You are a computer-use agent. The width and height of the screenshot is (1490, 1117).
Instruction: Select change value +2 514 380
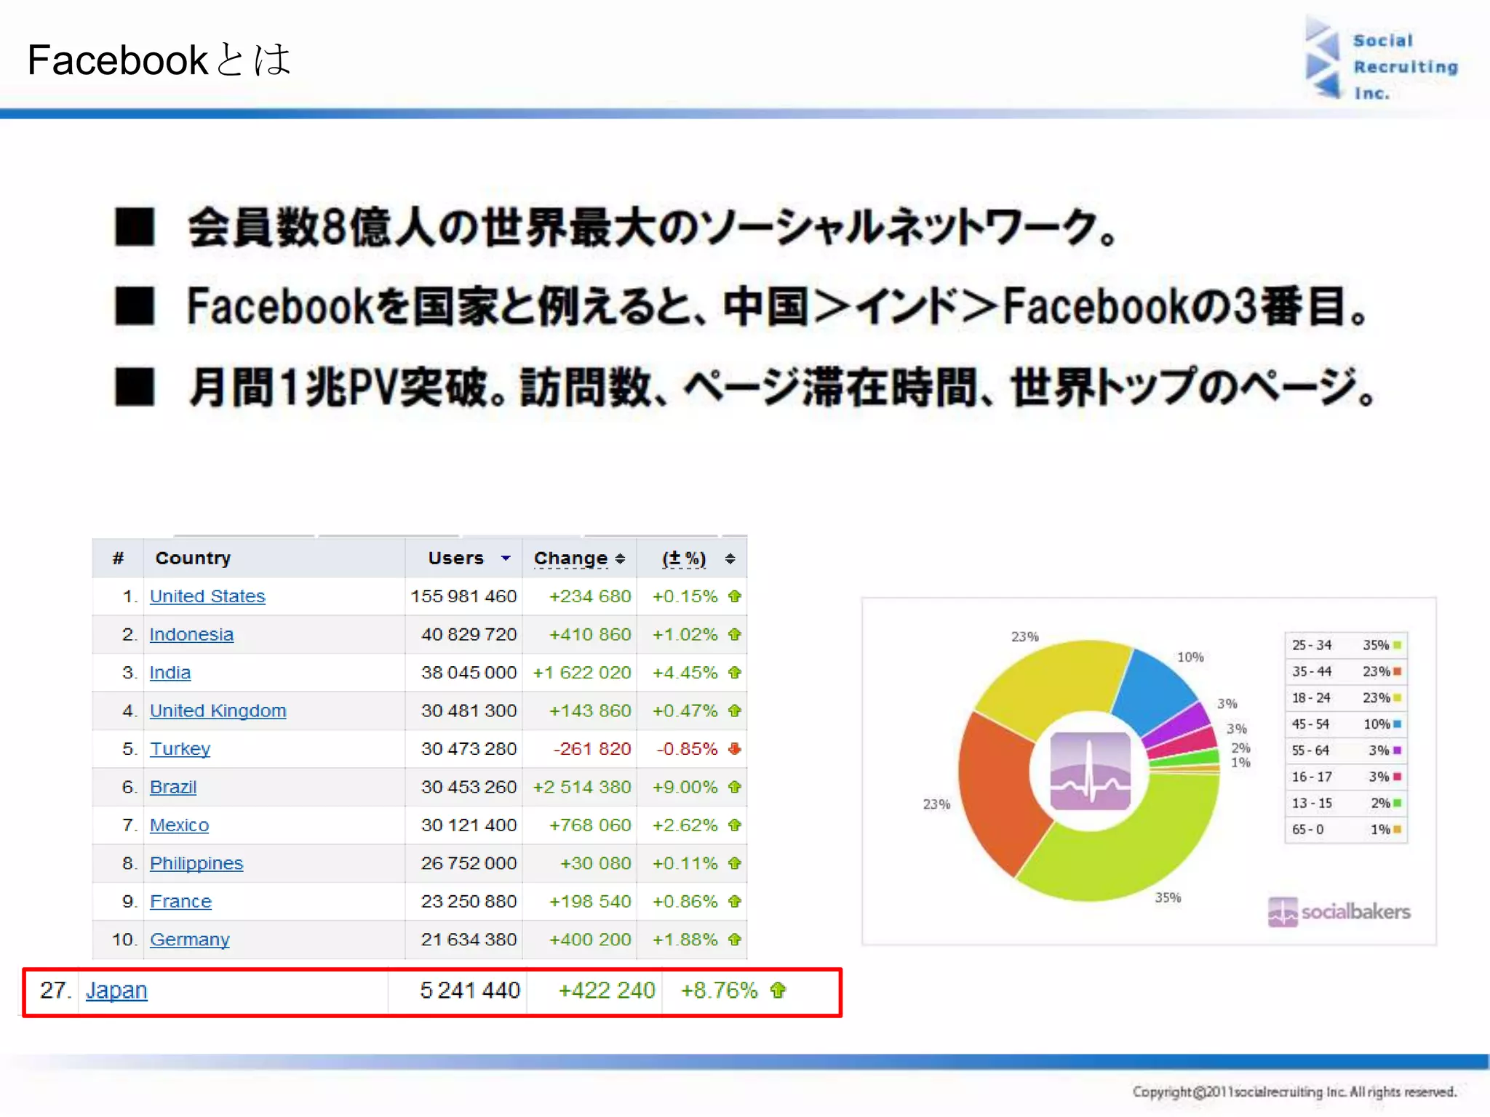pyautogui.click(x=582, y=787)
